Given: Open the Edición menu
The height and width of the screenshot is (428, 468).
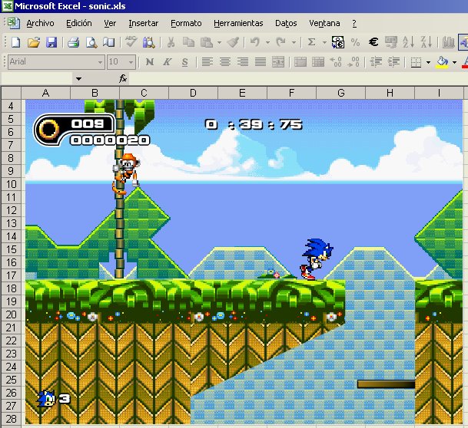Looking at the screenshot, I should coord(79,23).
